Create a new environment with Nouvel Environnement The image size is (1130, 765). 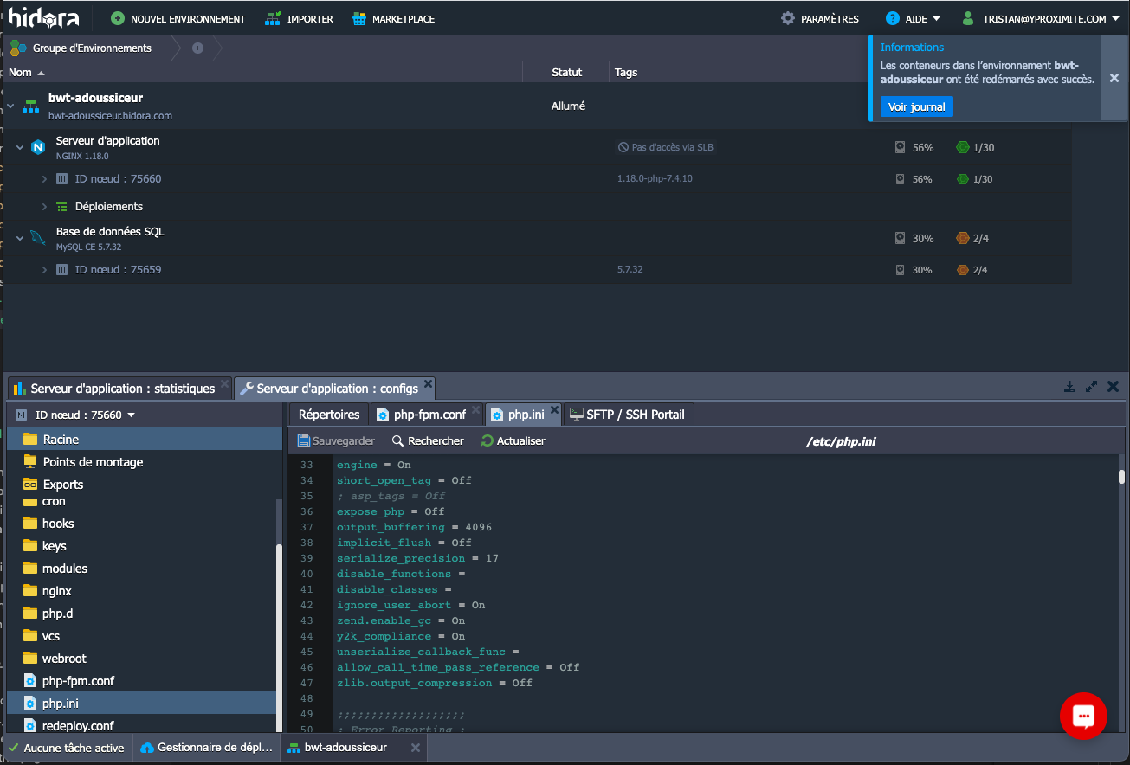point(178,18)
